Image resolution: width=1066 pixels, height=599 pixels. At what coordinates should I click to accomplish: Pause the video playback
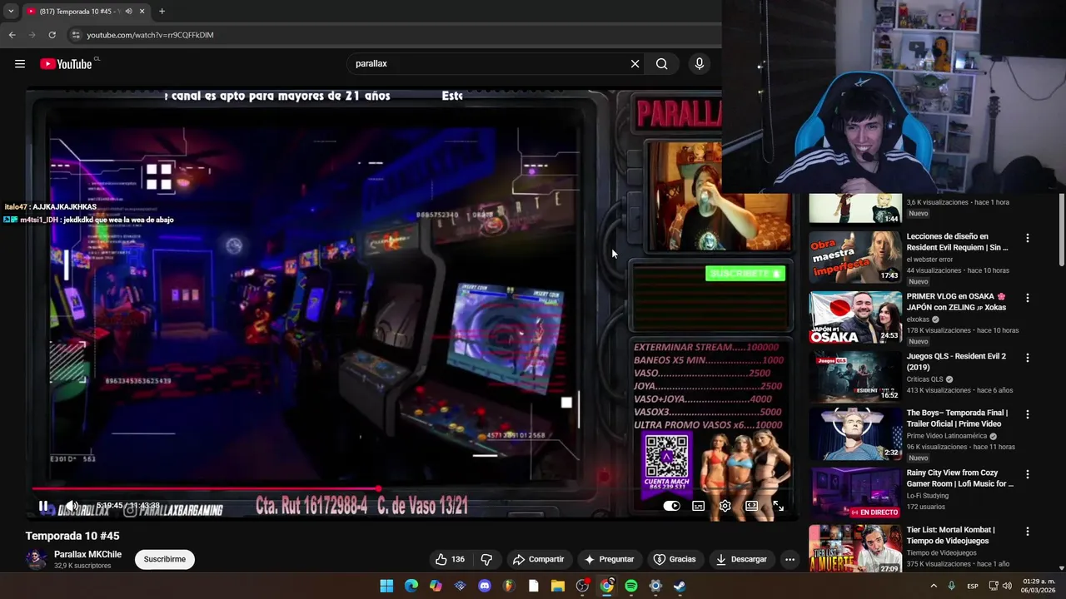(x=43, y=506)
